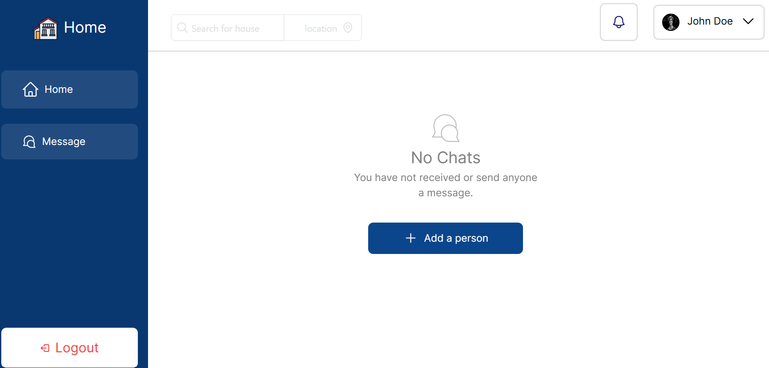Click the house logo icon in sidebar header
The image size is (769, 368).
(46, 28)
